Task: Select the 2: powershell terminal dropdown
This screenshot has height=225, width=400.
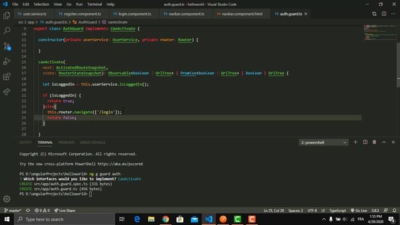Action: pos(323,142)
